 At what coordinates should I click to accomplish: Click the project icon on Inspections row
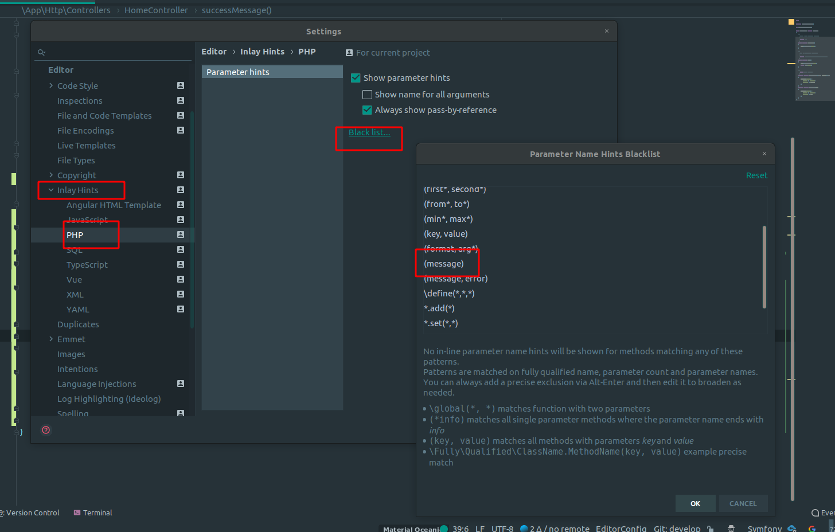(181, 100)
